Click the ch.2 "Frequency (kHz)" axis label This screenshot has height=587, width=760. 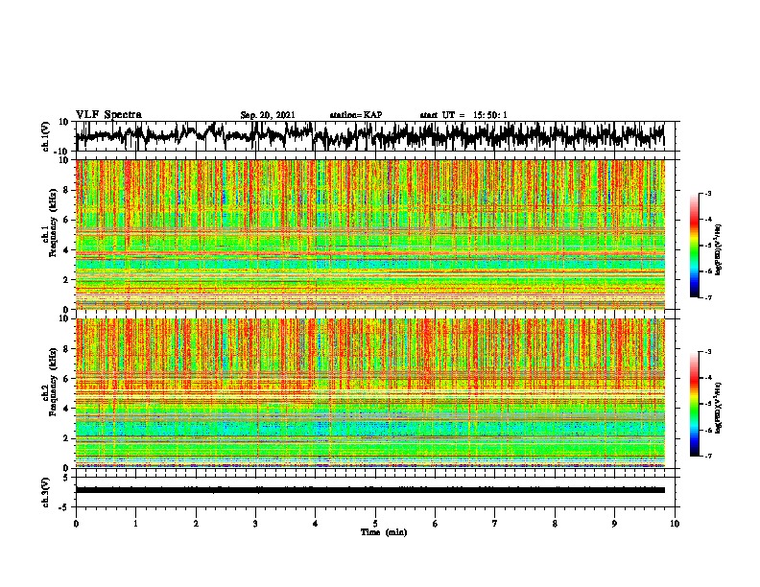[x=53, y=382]
